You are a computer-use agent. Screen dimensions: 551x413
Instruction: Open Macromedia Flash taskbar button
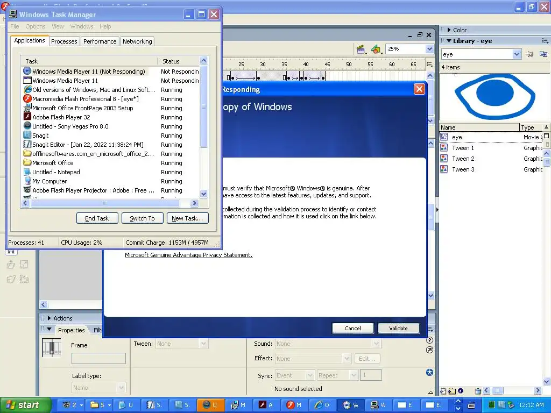click(296, 405)
